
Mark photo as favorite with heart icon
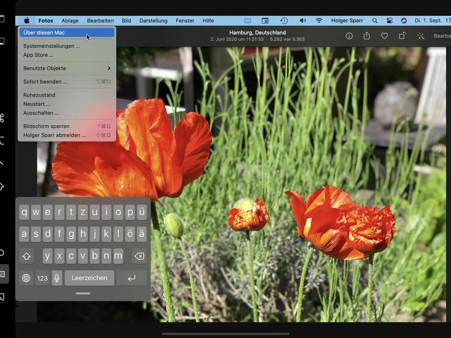click(384, 36)
